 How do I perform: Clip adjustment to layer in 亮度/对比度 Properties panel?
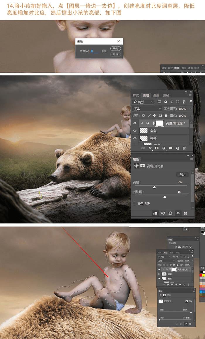click(x=155, y=213)
